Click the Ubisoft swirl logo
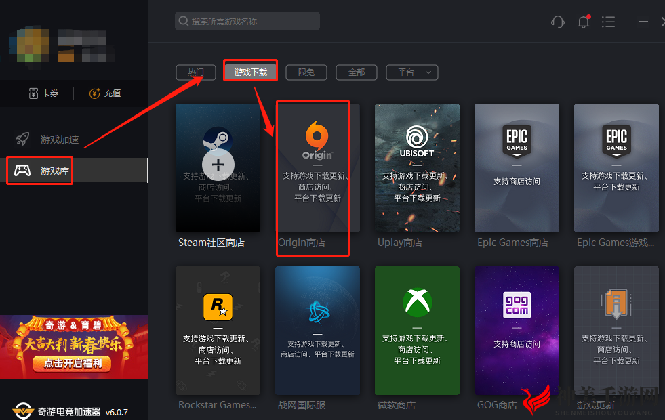The image size is (665, 420). click(x=417, y=137)
